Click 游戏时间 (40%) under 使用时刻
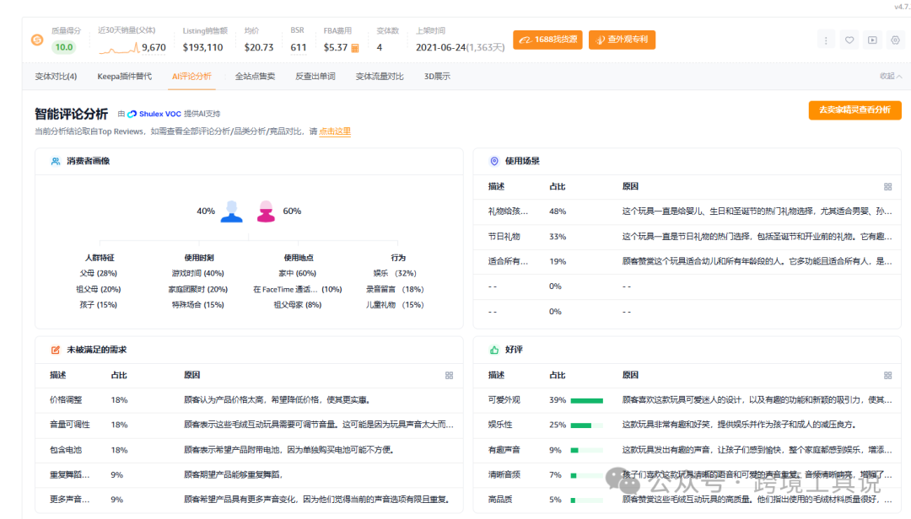The width and height of the screenshot is (911, 519). [x=197, y=274]
